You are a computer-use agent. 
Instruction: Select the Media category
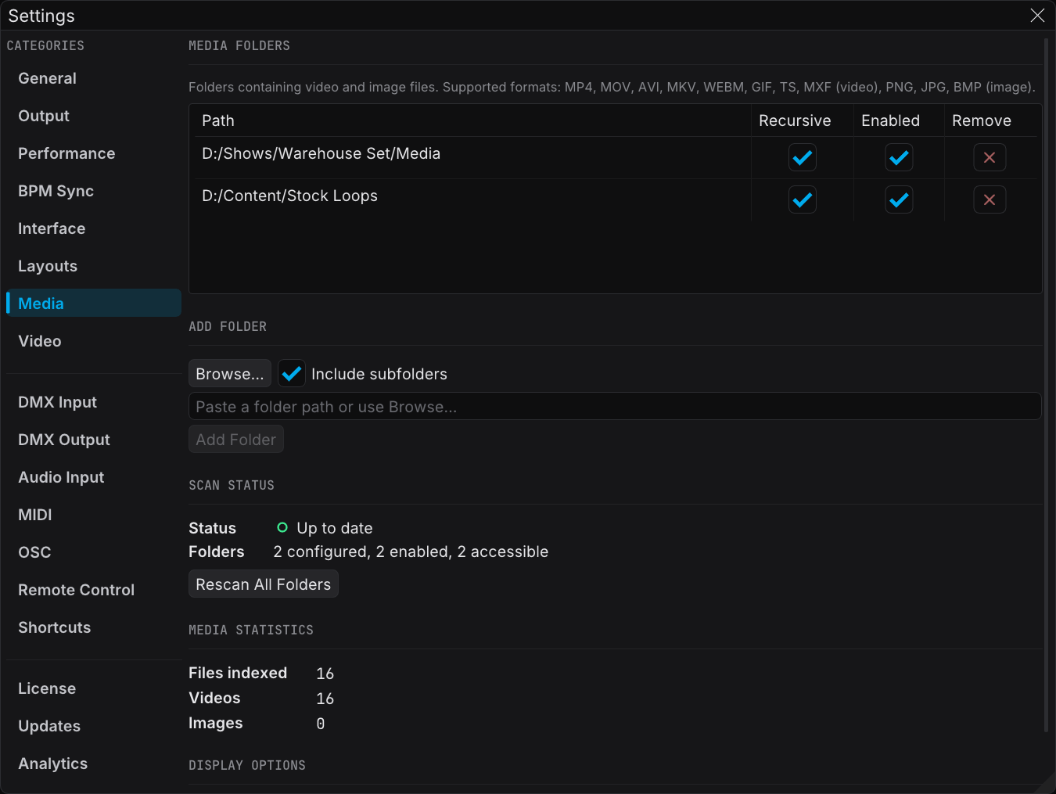94,304
